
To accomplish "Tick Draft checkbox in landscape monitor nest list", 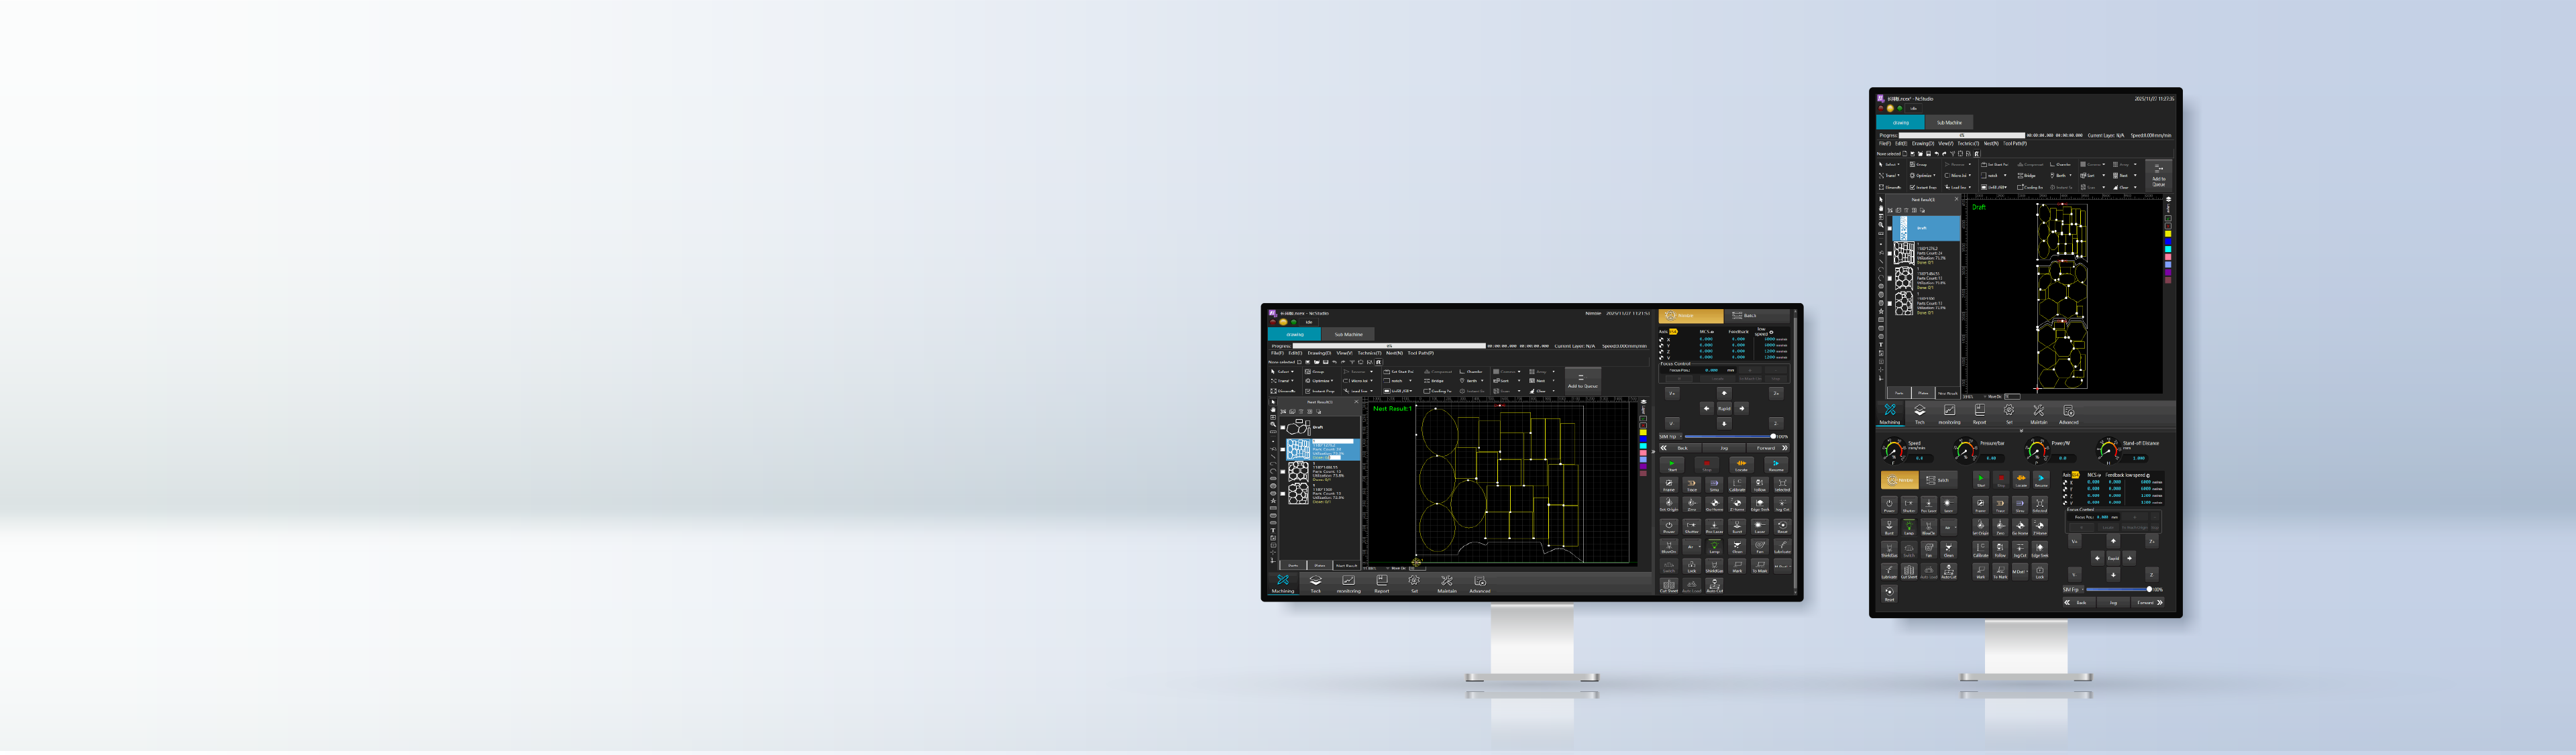I will pyautogui.click(x=1283, y=427).
